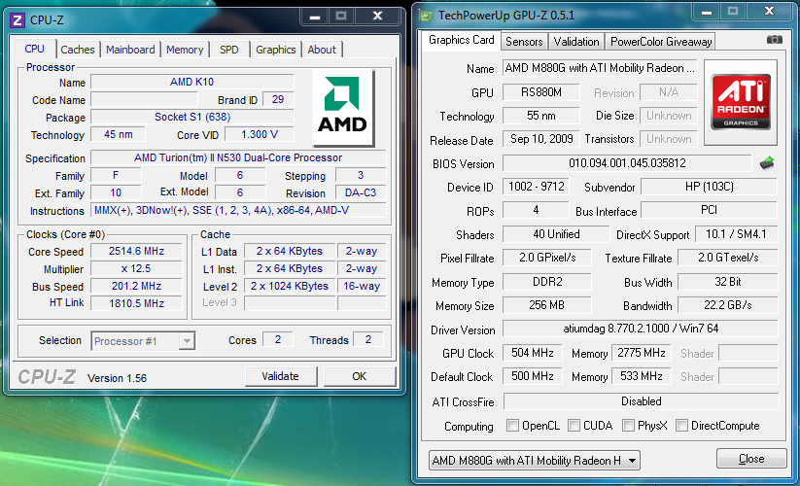The height and width of the screenshot is (486, 800).
Task: Minimize the GPU-Z window
Action: coord(707,12)
